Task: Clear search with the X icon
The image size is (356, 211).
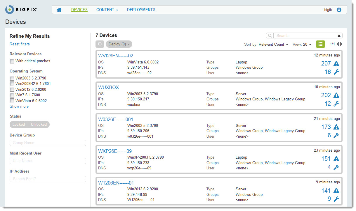Action: (x=339, y=36)
